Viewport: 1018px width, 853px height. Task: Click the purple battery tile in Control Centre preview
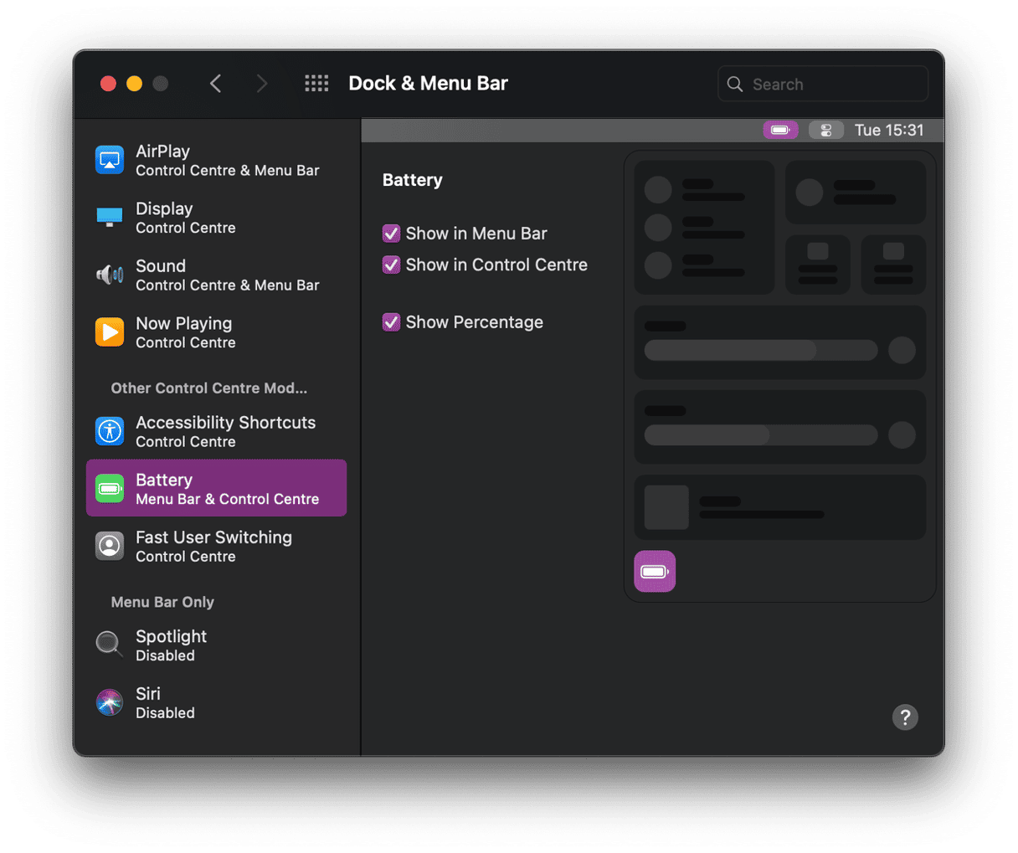coord(655,572)
